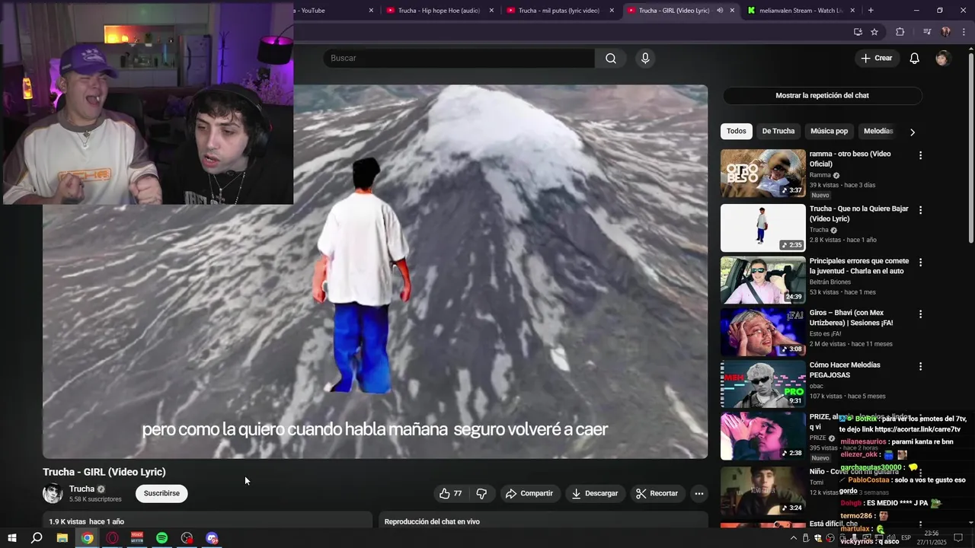Click the Crear button
The width and height of the screenshot is (975, 548).
pos(876,59)
